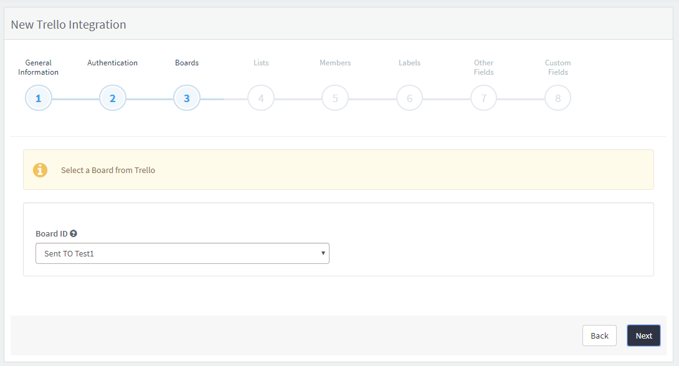
Task: Go to step 2 Authentication circle
Action: [113, 98]
